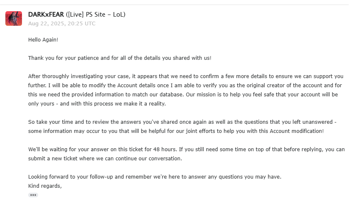Click the line starting 'further. I will be able'
Viewport: 353px width, 211px height.
185,86
